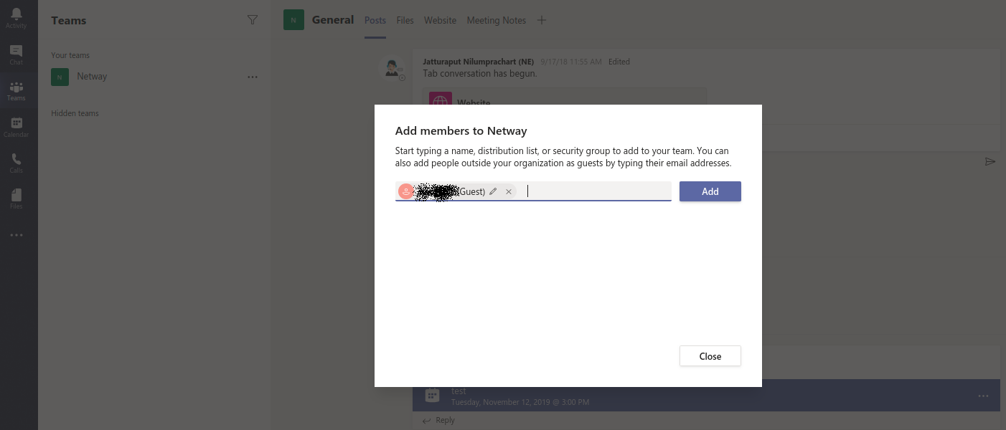Go to the Calls section

[16, 163]
